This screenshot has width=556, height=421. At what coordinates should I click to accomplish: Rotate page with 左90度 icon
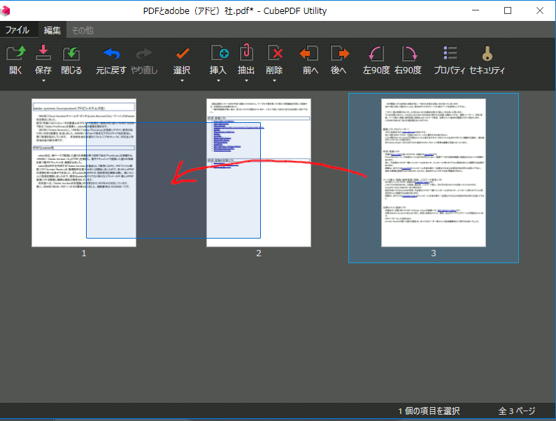click(376, 54)
